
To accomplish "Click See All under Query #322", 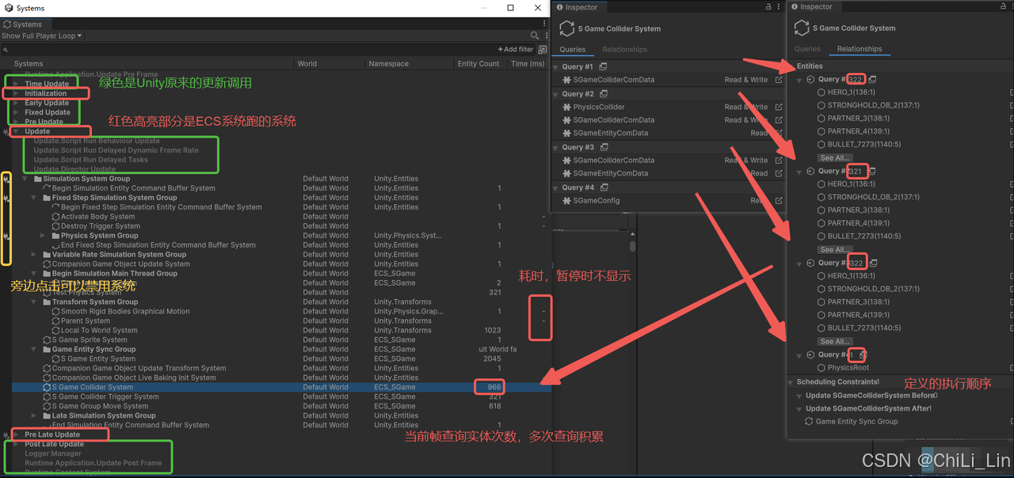I will pyautogui.click(x=836, y=158).
